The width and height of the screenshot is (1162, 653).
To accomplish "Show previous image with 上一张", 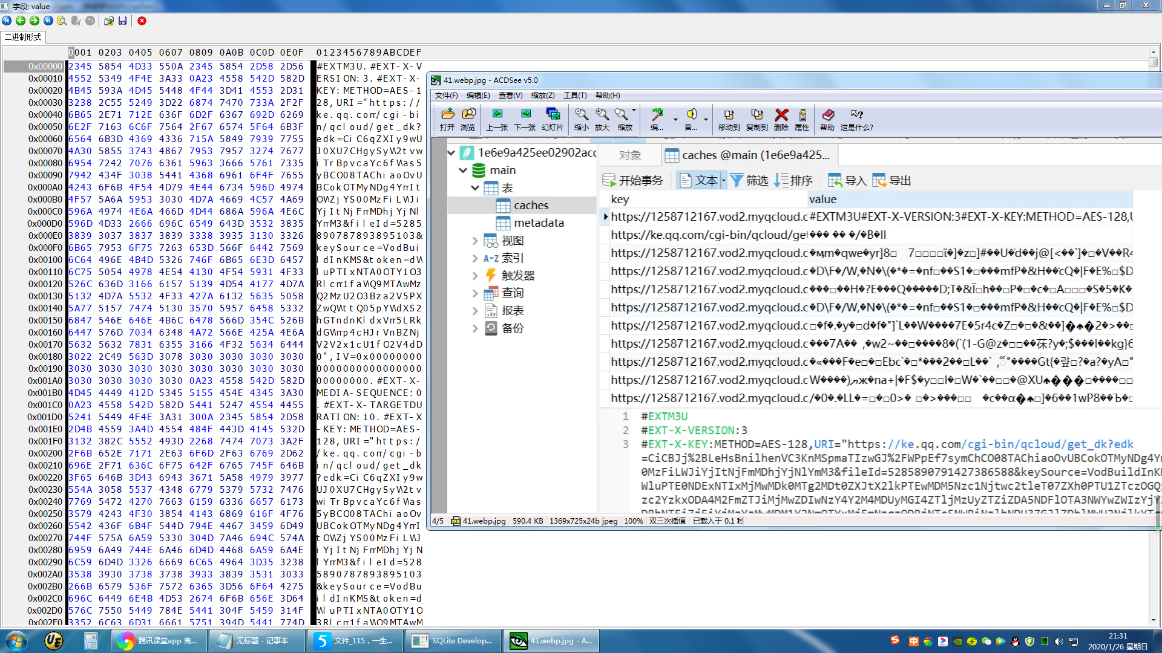I will coord(497,119).
